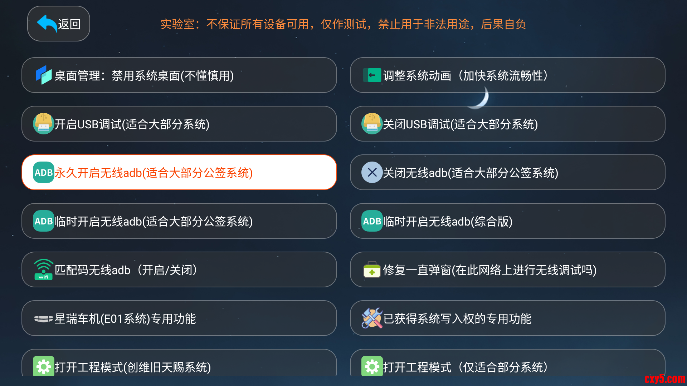The width and height of the screenshot is (687, 386).
Task: Select the gear icon on 打开工程模式(创维旧天赐系统)
Action: (x=43, y=366)
